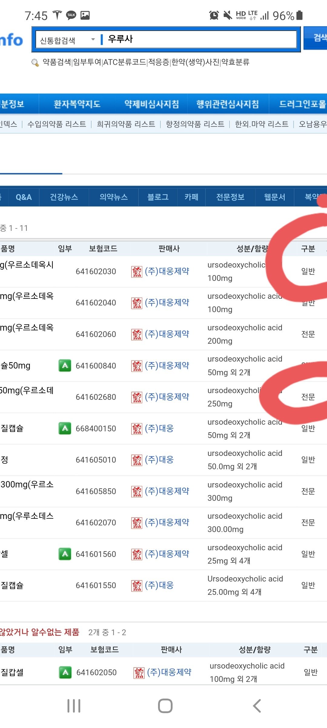Tap the KakaoTalk notification icon in status bar
327x728 pixels.
tap(71, 15)
